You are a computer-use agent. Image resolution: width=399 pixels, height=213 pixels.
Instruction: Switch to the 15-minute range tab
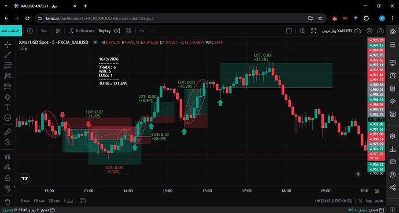(39, 201)
